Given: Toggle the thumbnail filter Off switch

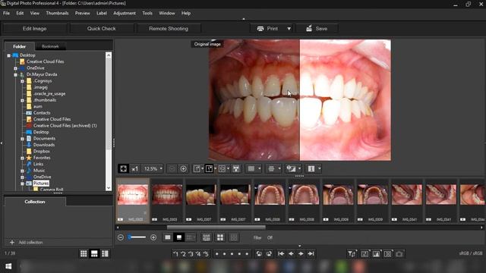Looking at the screenshot, I should click(x=270, y=237).
